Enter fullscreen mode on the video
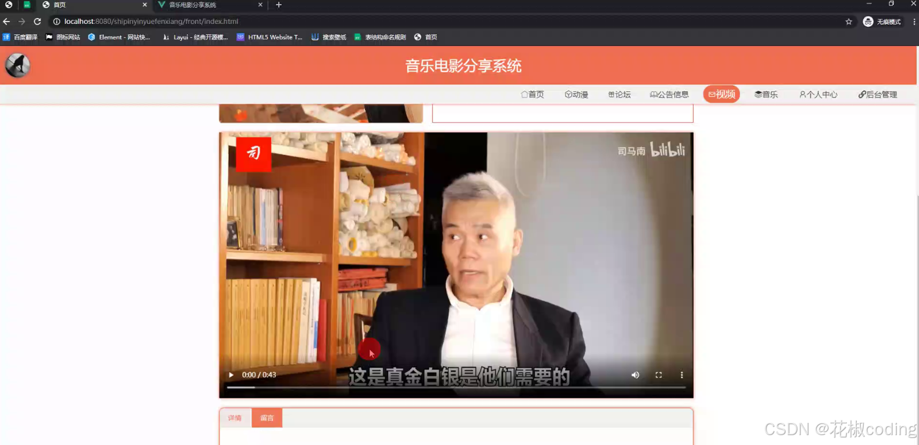919x445 pixels. point(659,375)
